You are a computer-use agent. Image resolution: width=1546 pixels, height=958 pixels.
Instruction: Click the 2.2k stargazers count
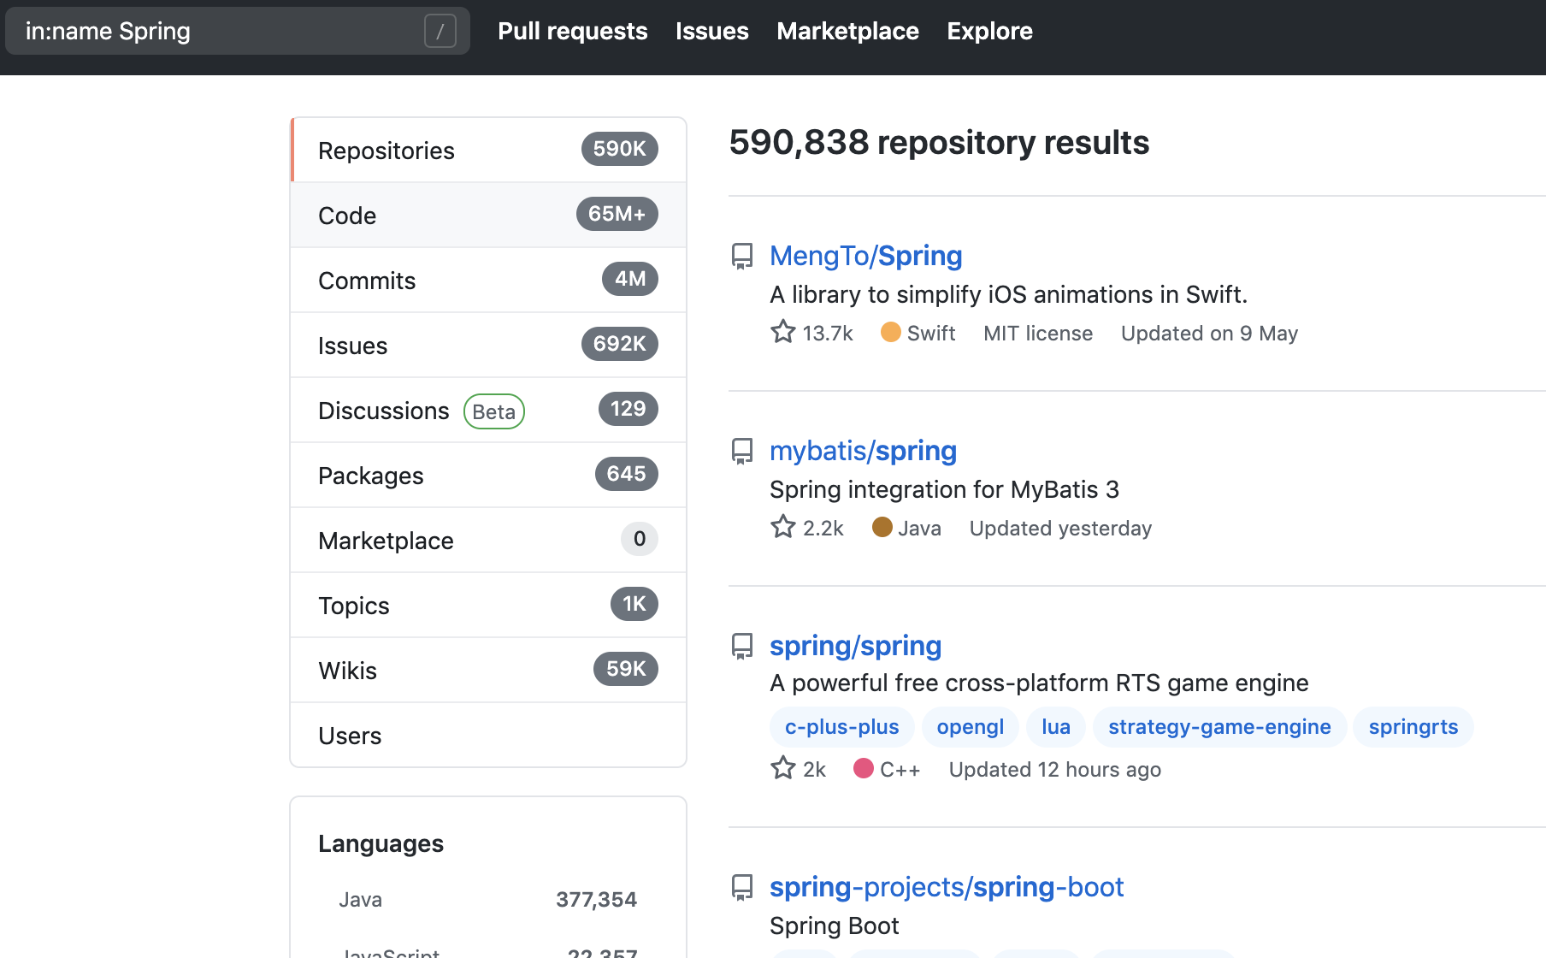coord(823,529)
